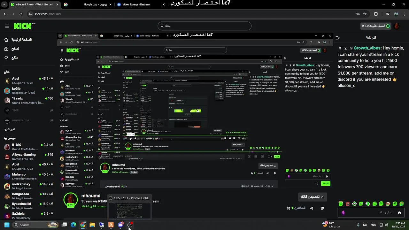Open the user profile avatar on Kick
This screenshot has height=230, width=409.
click(397, 26)
